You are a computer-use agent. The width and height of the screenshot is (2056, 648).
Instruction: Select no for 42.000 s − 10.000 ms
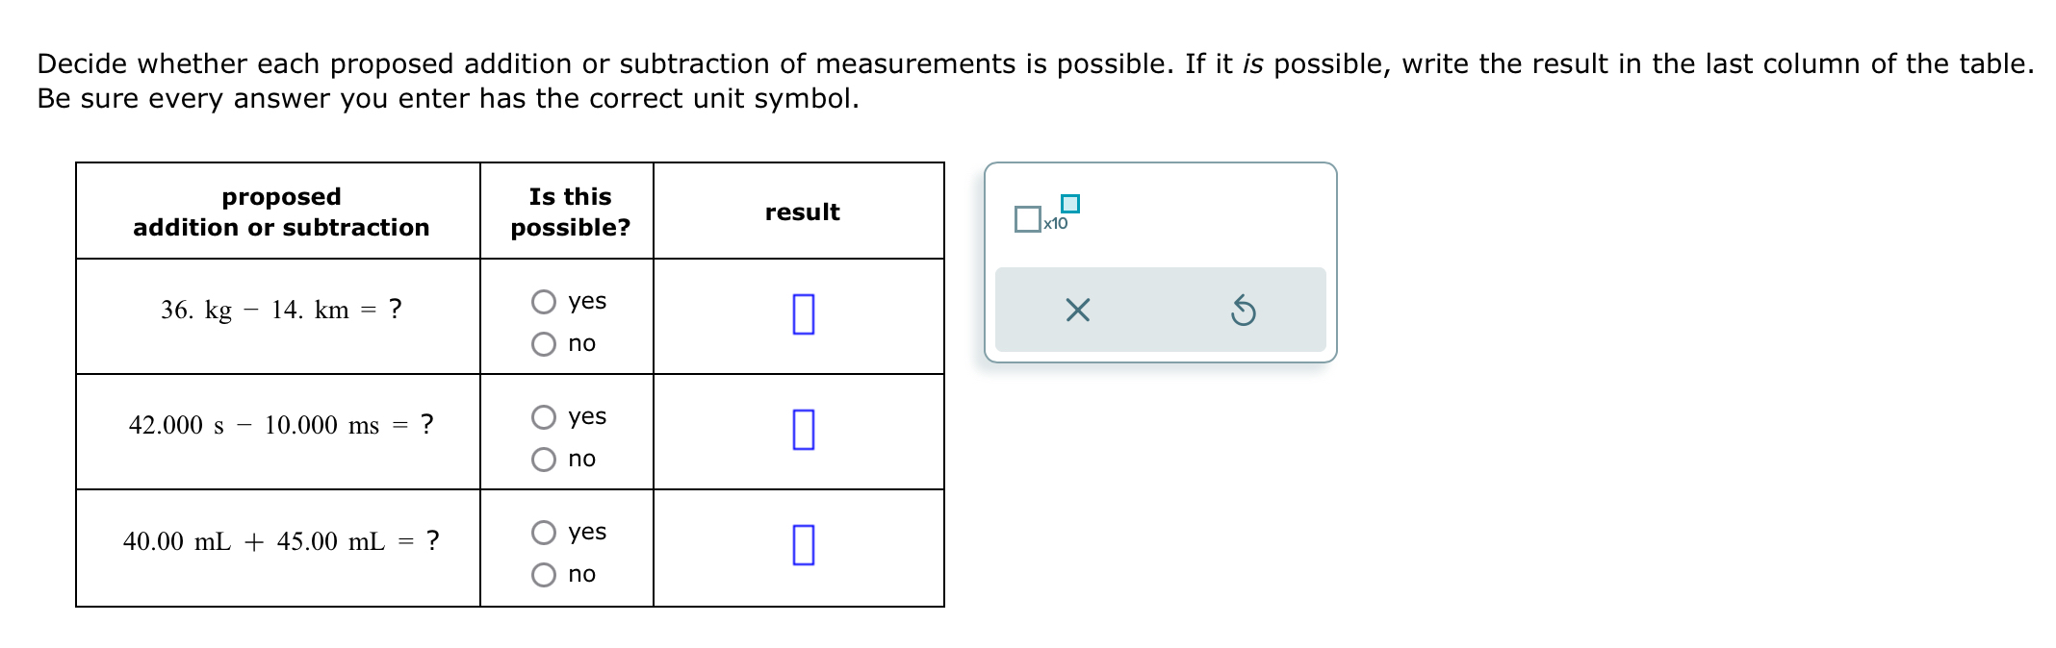543,459
